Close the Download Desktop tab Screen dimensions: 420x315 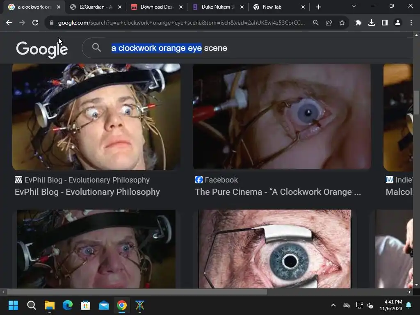click(x=181, y=7)
